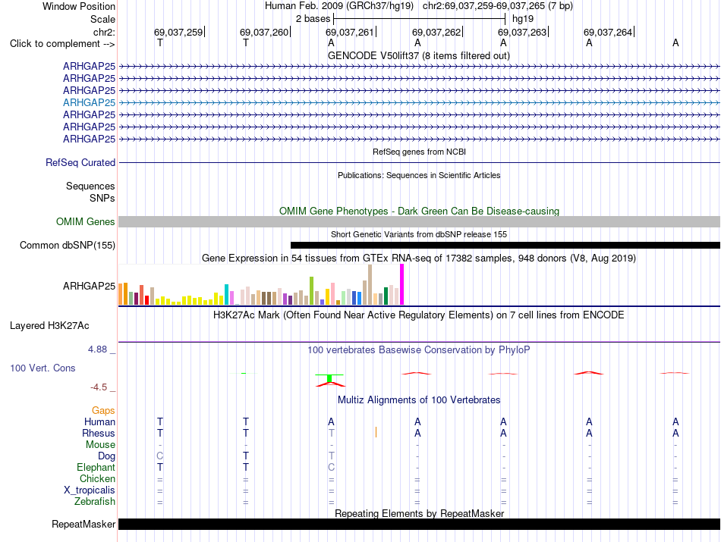
Task: Click the tallest tan bar in GTEx chart
Action: click(x=370, y=285)
